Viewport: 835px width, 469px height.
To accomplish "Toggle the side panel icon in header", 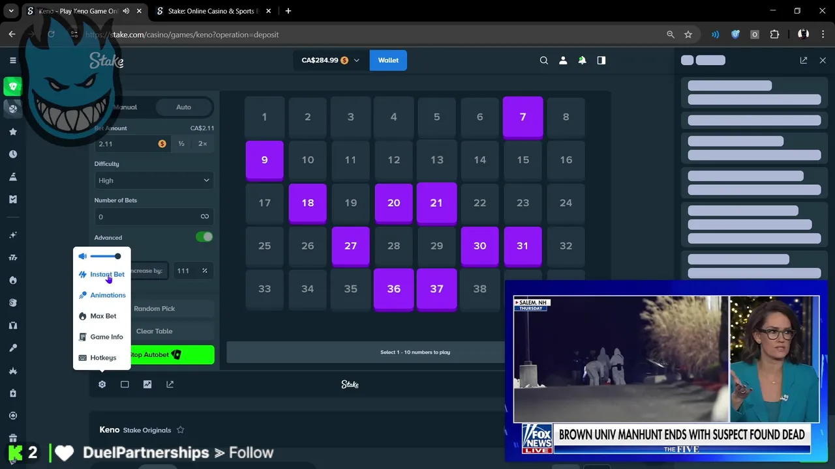I will [601, 60].
